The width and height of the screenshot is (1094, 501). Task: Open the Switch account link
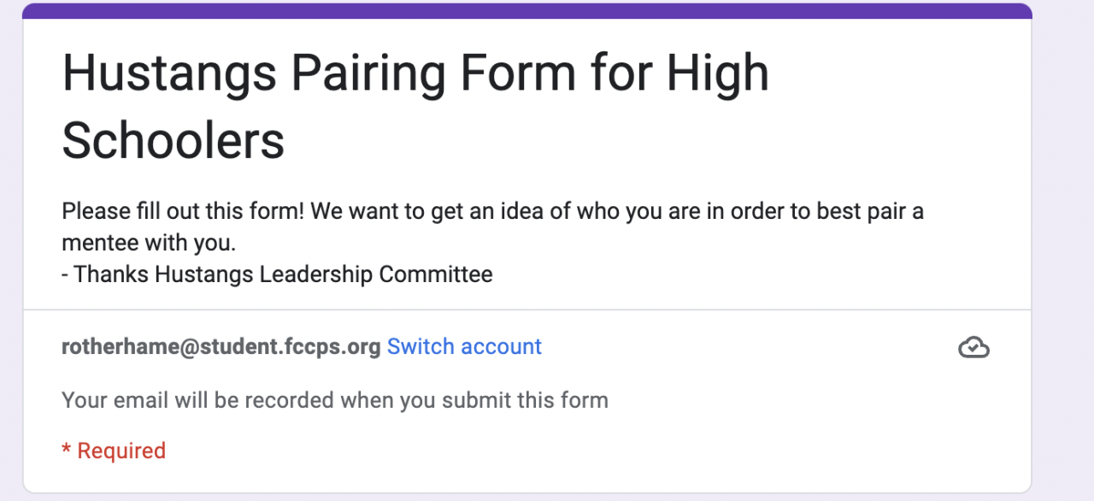pos(464,346)
